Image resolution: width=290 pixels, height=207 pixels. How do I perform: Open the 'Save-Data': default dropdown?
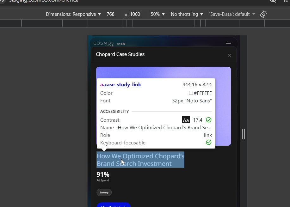coord(232,14)
